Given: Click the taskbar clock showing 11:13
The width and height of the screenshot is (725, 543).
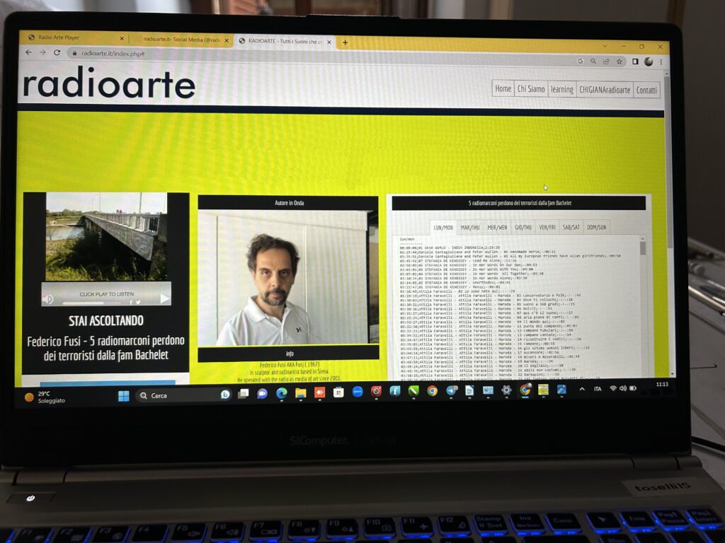Looking at the screenshot, I should coord(662,385).
